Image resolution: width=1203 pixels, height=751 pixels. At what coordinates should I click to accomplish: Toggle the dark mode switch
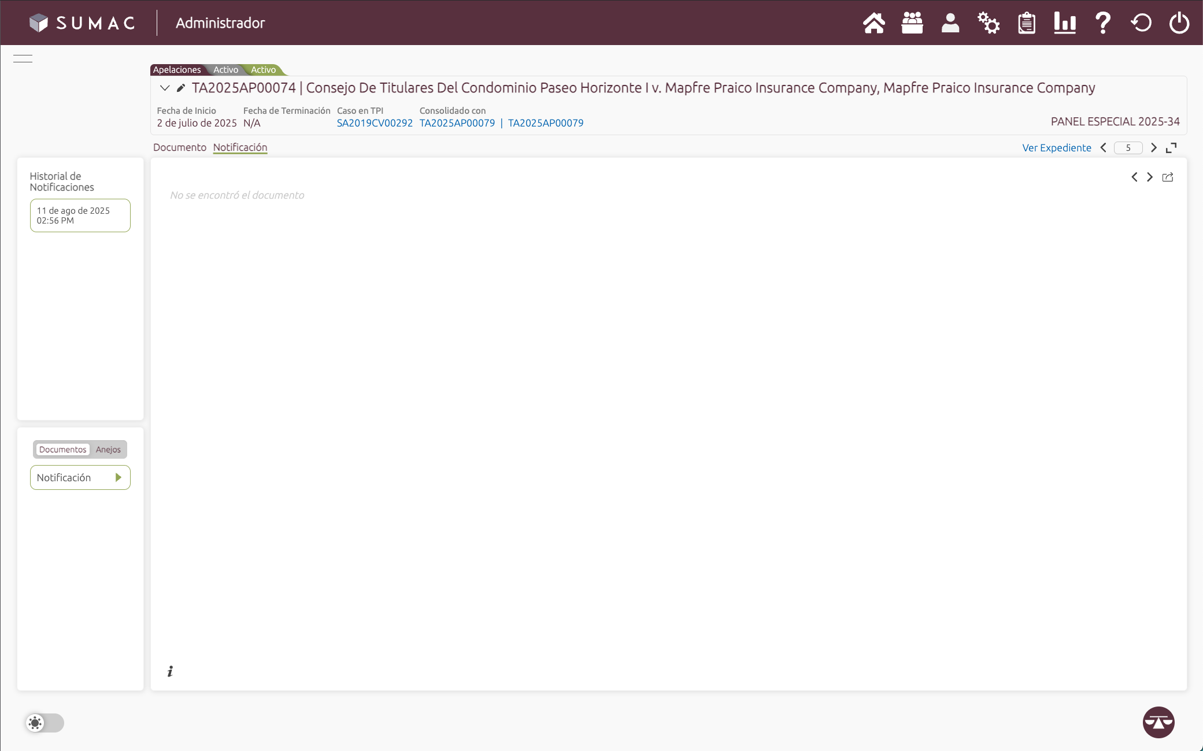point(45,723)
